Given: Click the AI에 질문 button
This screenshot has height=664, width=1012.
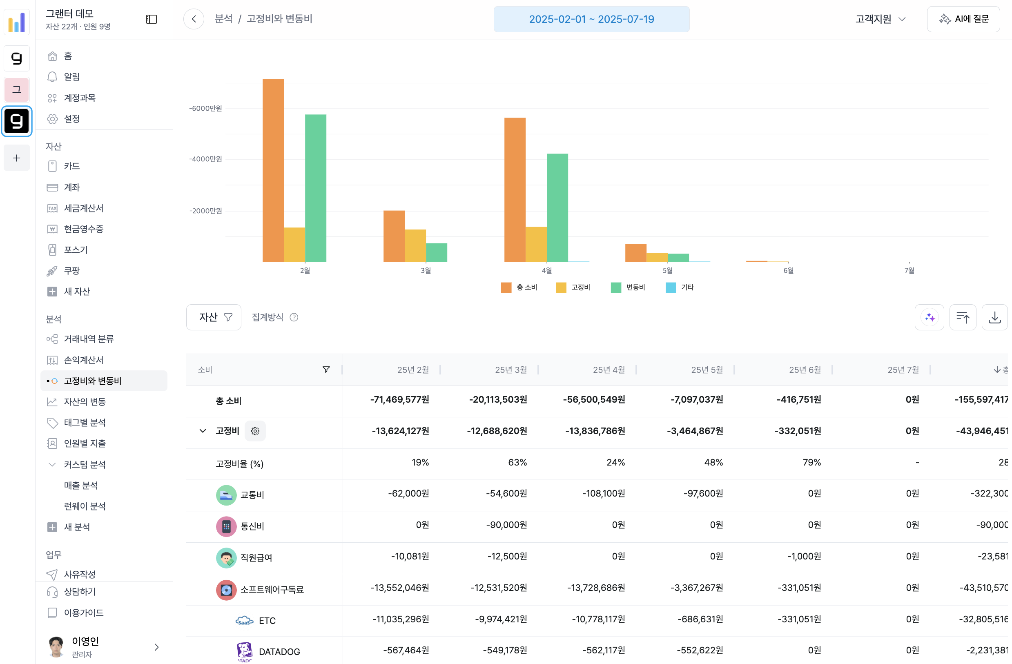Looking at the screenshot, I should click(x=963, y=19).
